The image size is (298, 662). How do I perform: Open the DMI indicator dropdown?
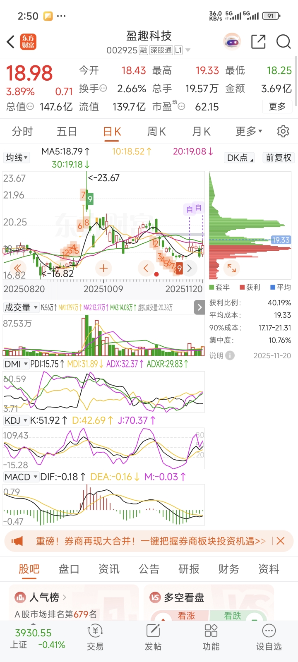(x=16, y=364)
